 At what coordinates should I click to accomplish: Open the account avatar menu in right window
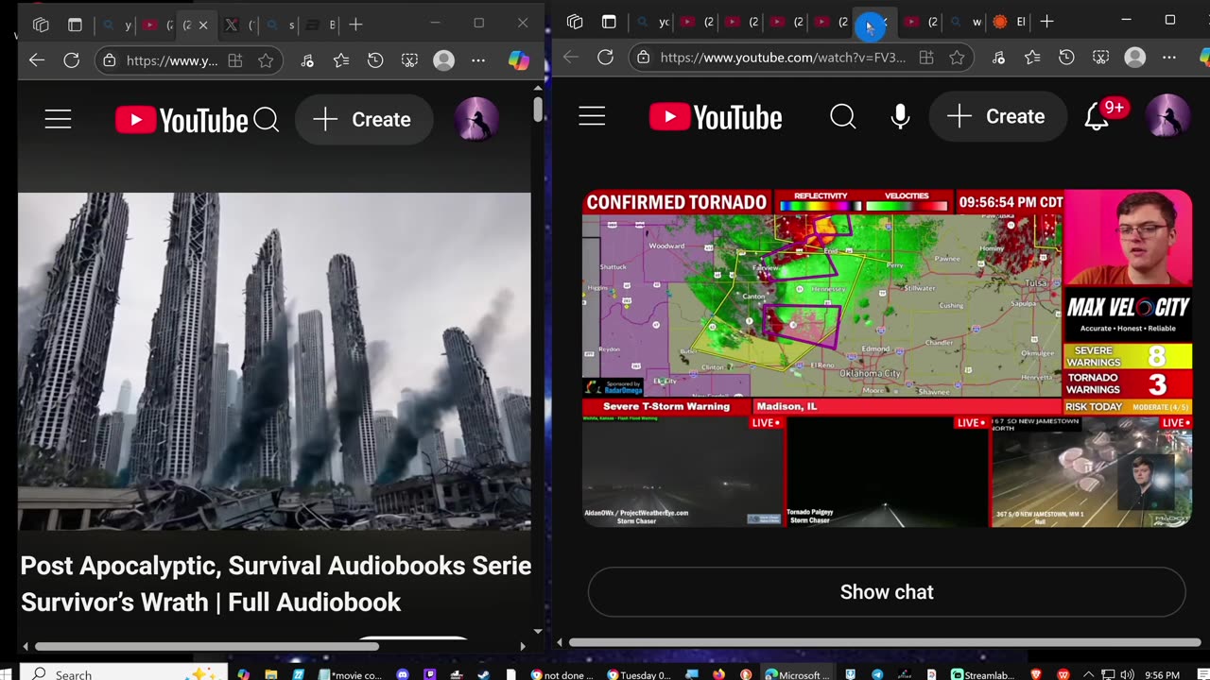click(1167, 116)
